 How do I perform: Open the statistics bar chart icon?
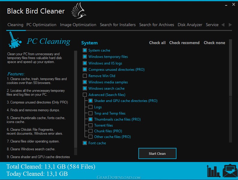pyautogui.click(x=213, y=171)
